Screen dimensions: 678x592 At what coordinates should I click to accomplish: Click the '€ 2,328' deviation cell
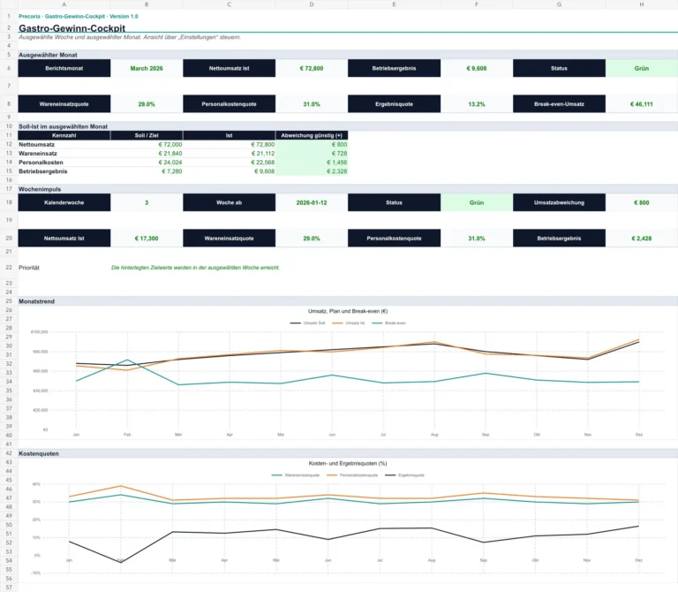312,171
